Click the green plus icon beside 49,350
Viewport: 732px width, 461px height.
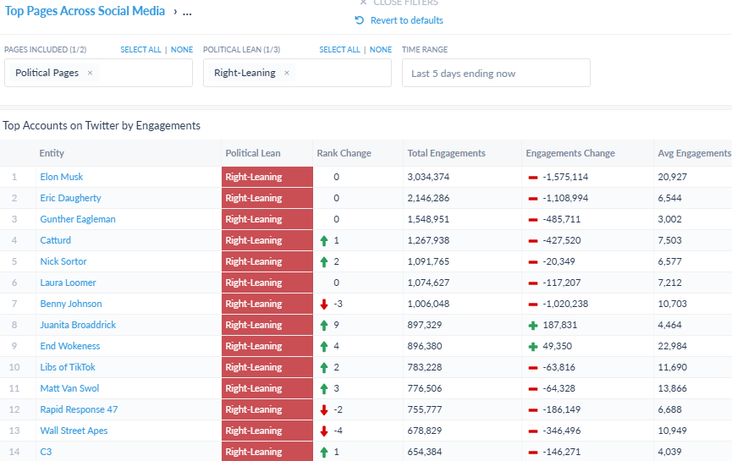(532, 346)
